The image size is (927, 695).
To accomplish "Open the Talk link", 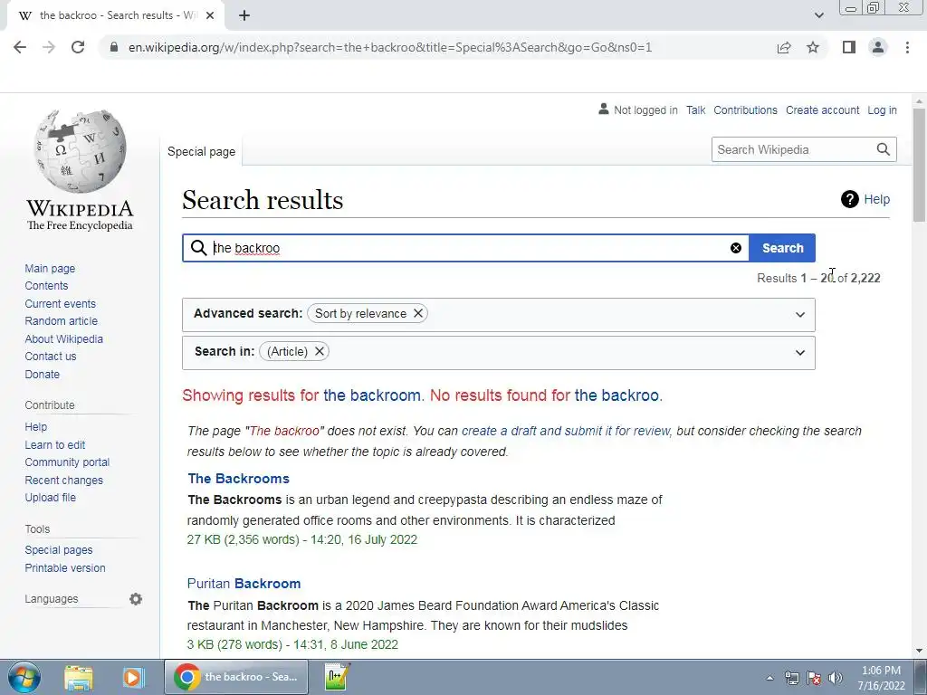I will pos(696,109).
